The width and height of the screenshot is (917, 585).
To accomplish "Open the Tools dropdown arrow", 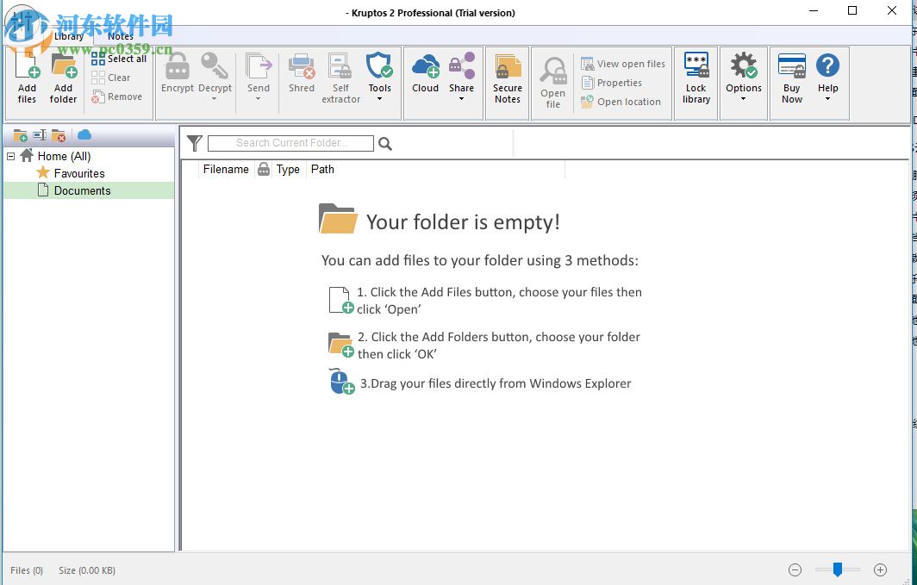I will (x=379, y=99).
